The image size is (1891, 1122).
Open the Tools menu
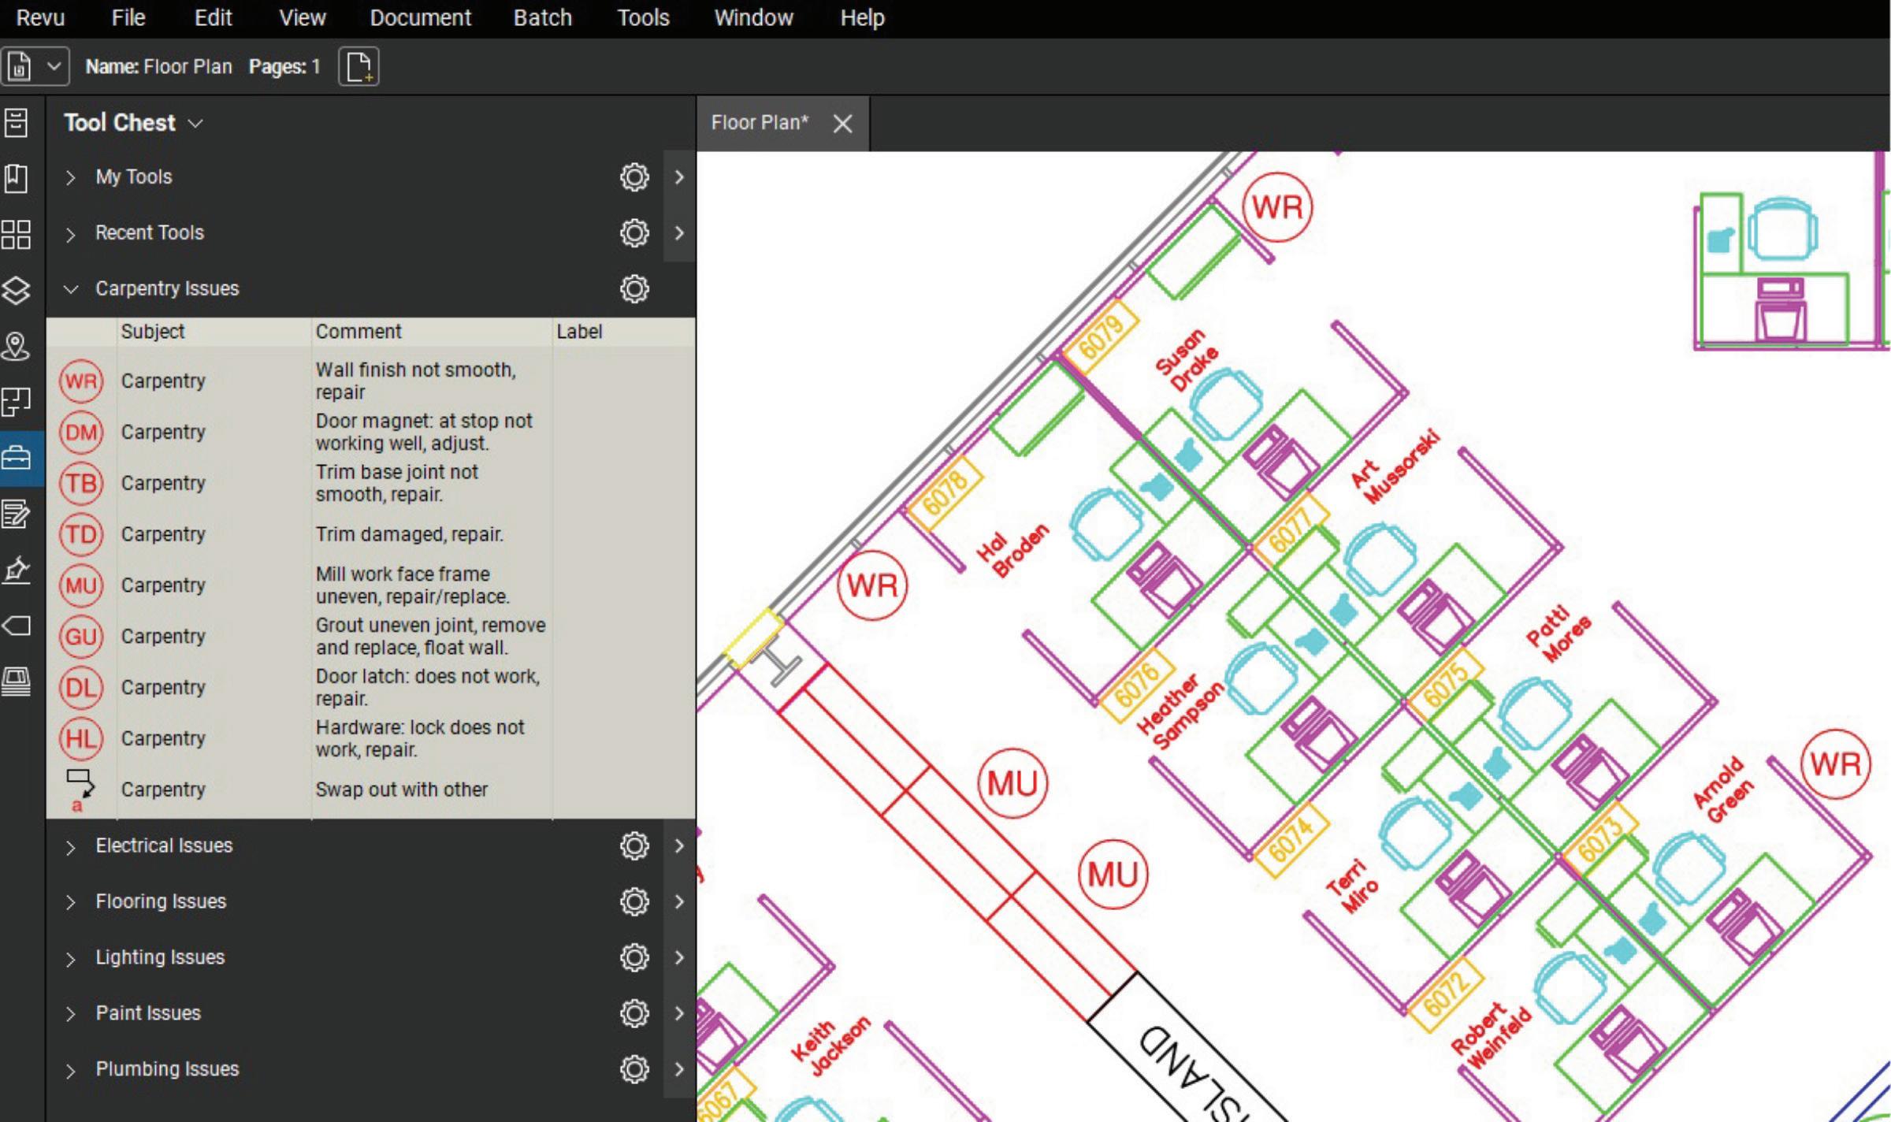pyautogui.click(x=643, y=17)
